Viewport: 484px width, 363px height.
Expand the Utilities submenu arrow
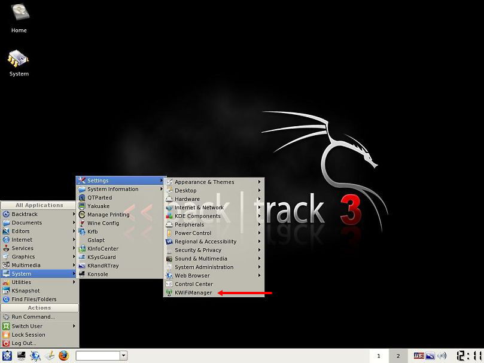(74, 282)
